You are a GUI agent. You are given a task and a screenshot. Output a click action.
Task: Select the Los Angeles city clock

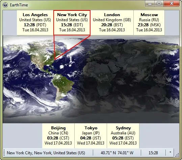[x=35, y=23]
